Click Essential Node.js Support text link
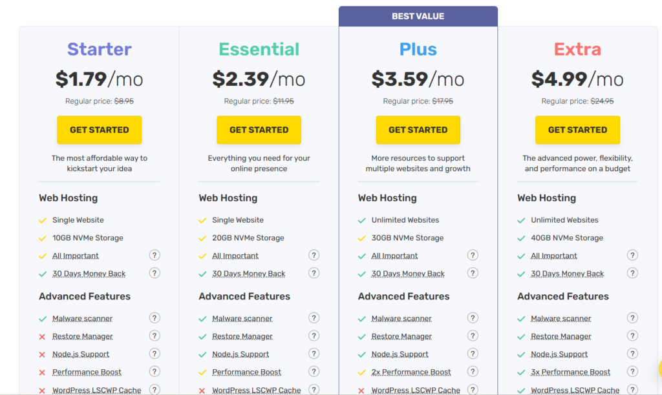The image size is (662, 395). [x=240, y=354]
